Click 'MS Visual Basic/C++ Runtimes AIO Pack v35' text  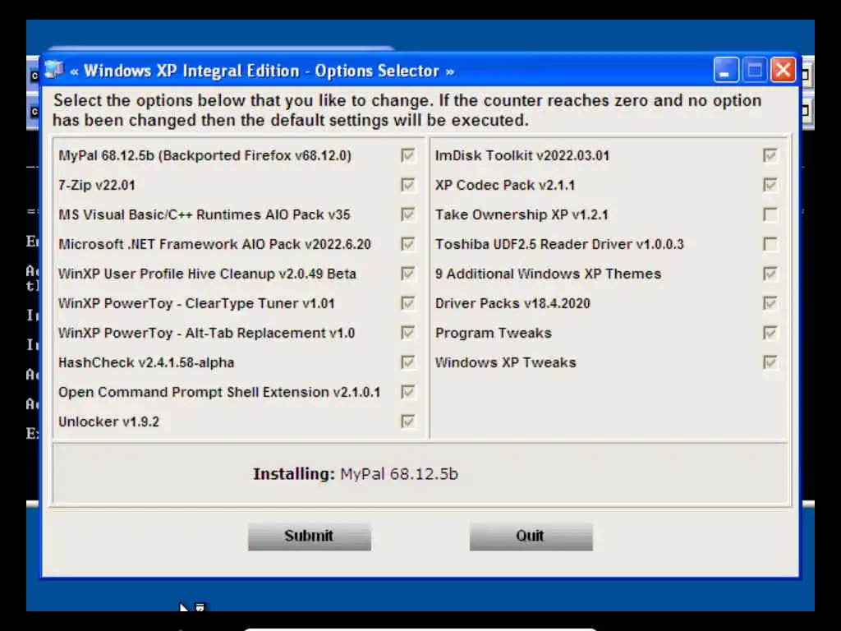pyautogui.click(x=205, y=214)
